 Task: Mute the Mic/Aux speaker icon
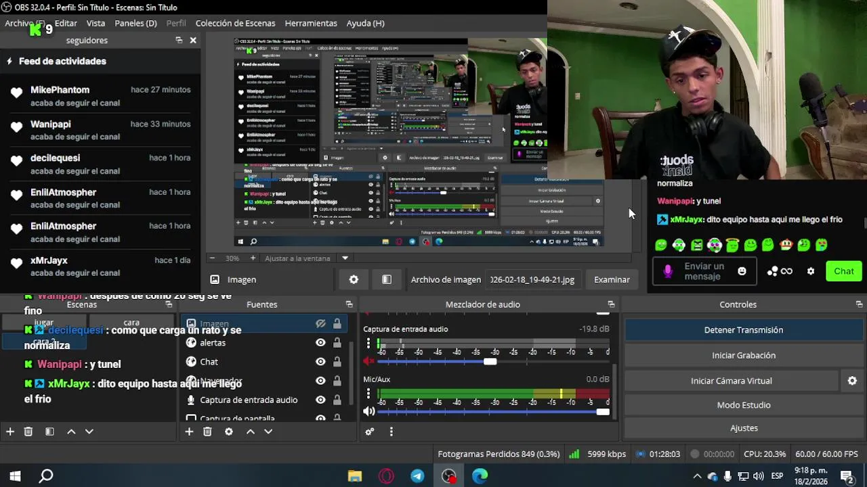369,411
